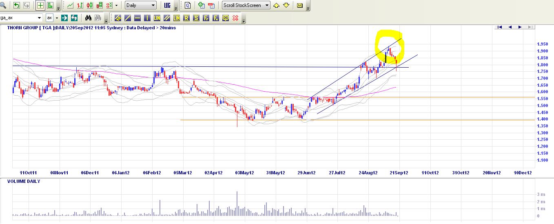Click the 03May12 date axis label
This screenshot has width=554, height=224.
pos(245,173)
